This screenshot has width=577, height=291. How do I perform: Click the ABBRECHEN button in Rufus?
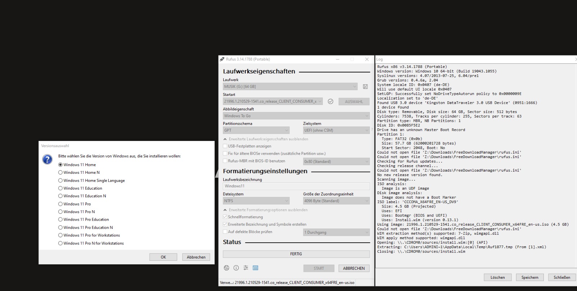coord(354,268)
